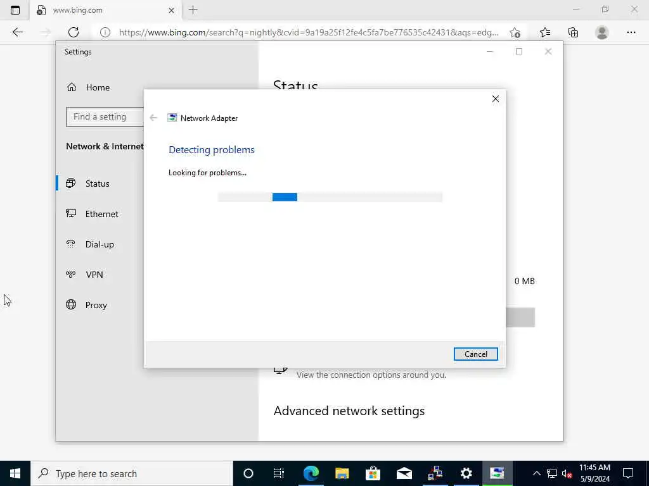Go back in the Edge browser

pos(17,32)
